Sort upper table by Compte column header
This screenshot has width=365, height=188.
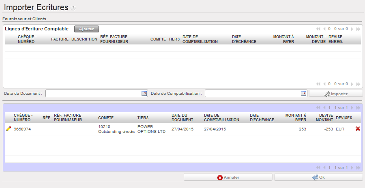click(x=158, y=39)
